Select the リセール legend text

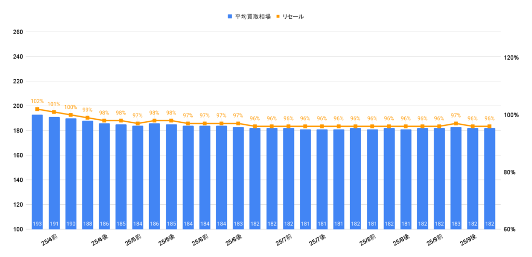(x=293, y=17)
